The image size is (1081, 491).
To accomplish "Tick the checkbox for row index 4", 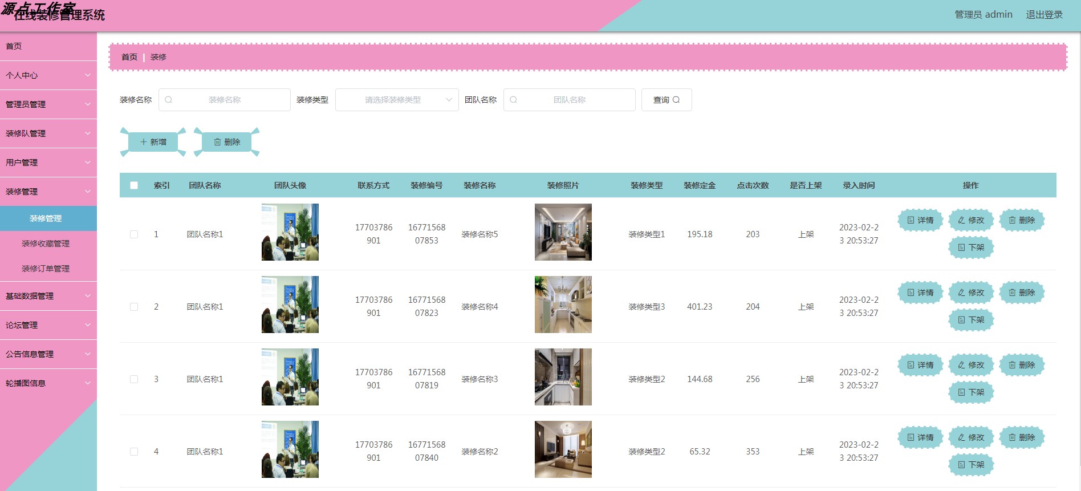I will [x=134, y=452].
